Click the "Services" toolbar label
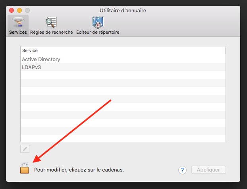247x189 pixels. point(18,33)
